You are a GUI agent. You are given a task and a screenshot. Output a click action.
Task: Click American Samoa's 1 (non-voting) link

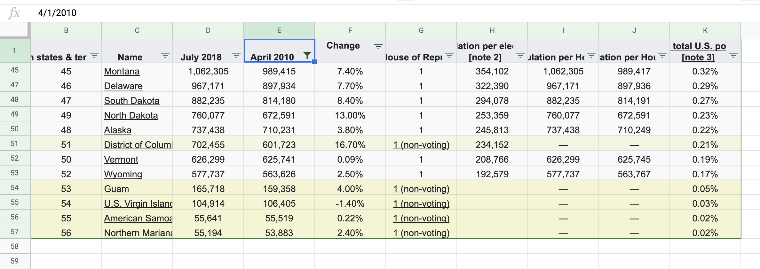(x=421, y=218)
